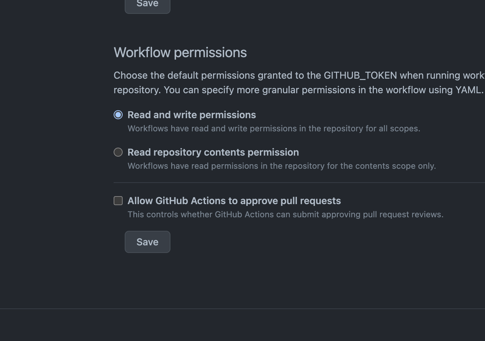
Task: Click the GITHUB_TOKEN word in the description
Action: click(360, 76)
